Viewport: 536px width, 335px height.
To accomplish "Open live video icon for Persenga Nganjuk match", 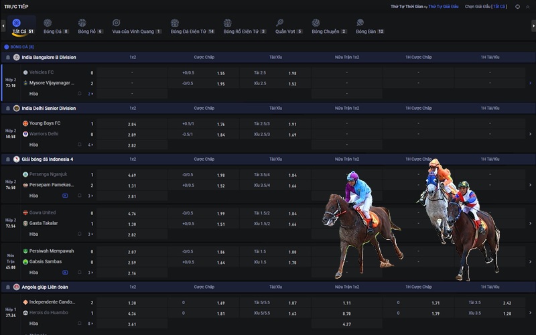I will (x=65, y=196).
